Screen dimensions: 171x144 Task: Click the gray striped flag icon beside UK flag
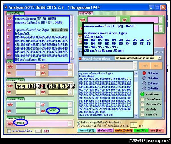[38, 131]
